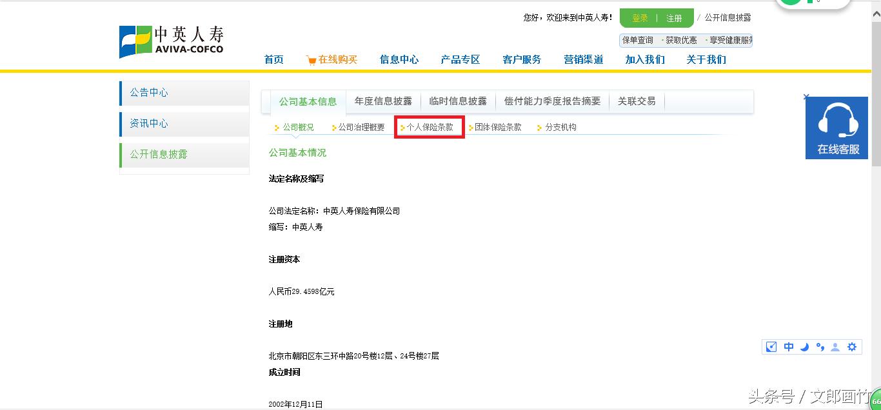Viewport: 881px width, 410px height.
Task: Expand the 个人保险条款 section
Action: pos(430,127)
